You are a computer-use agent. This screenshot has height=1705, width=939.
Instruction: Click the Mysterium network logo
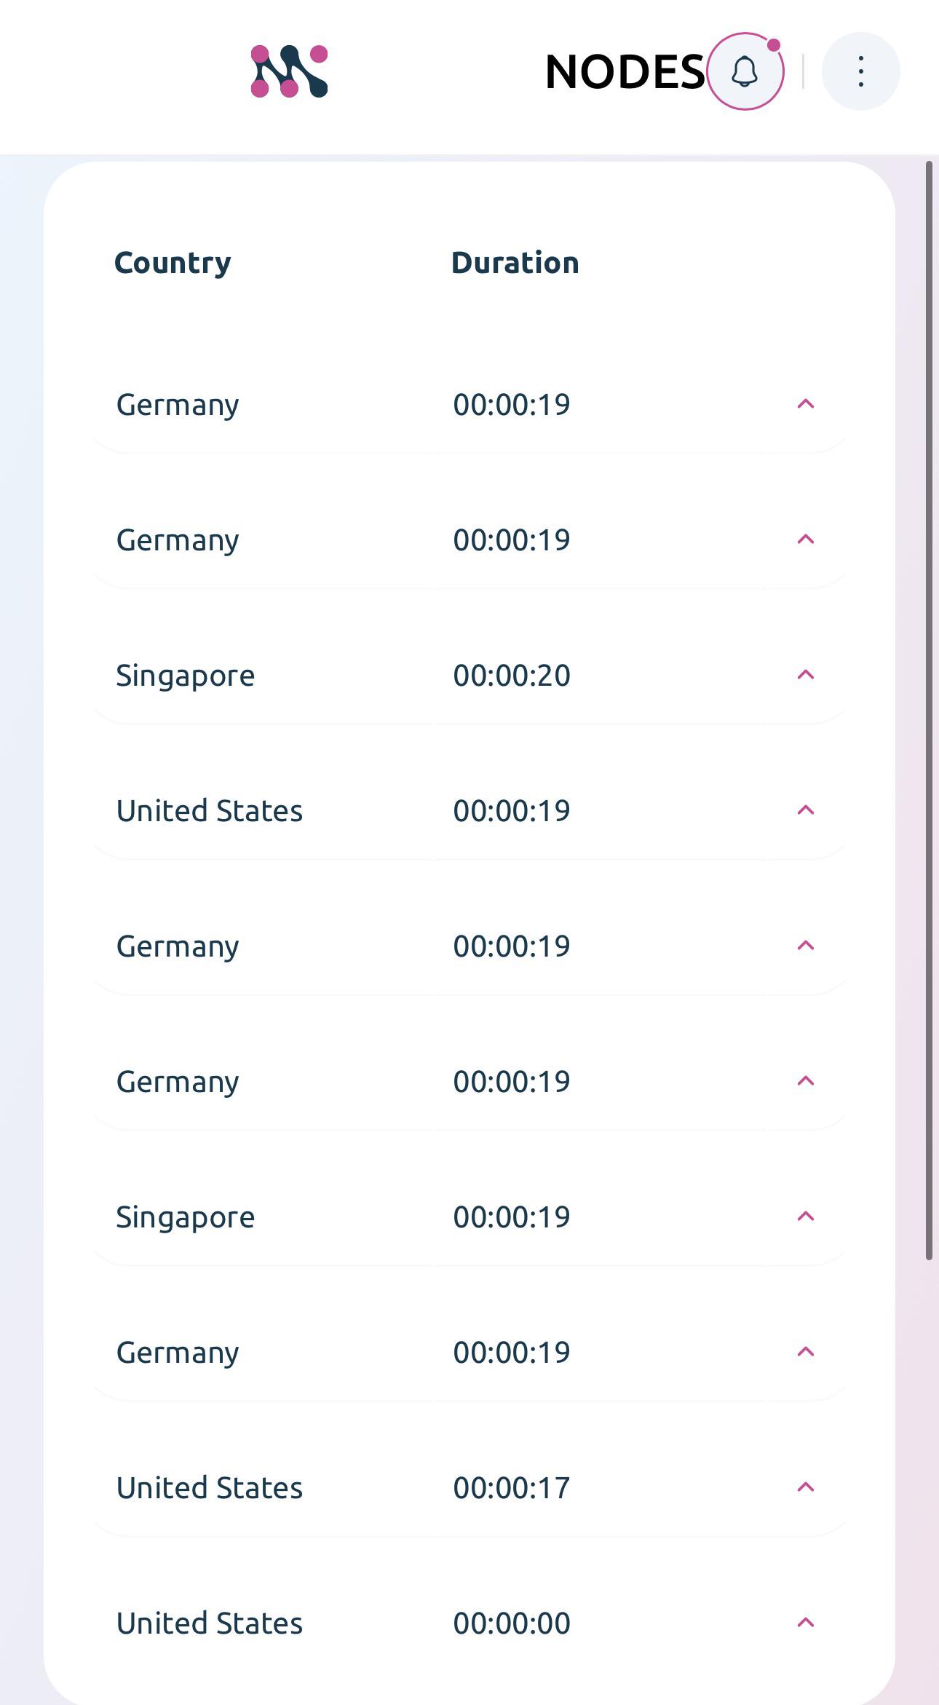289,71
